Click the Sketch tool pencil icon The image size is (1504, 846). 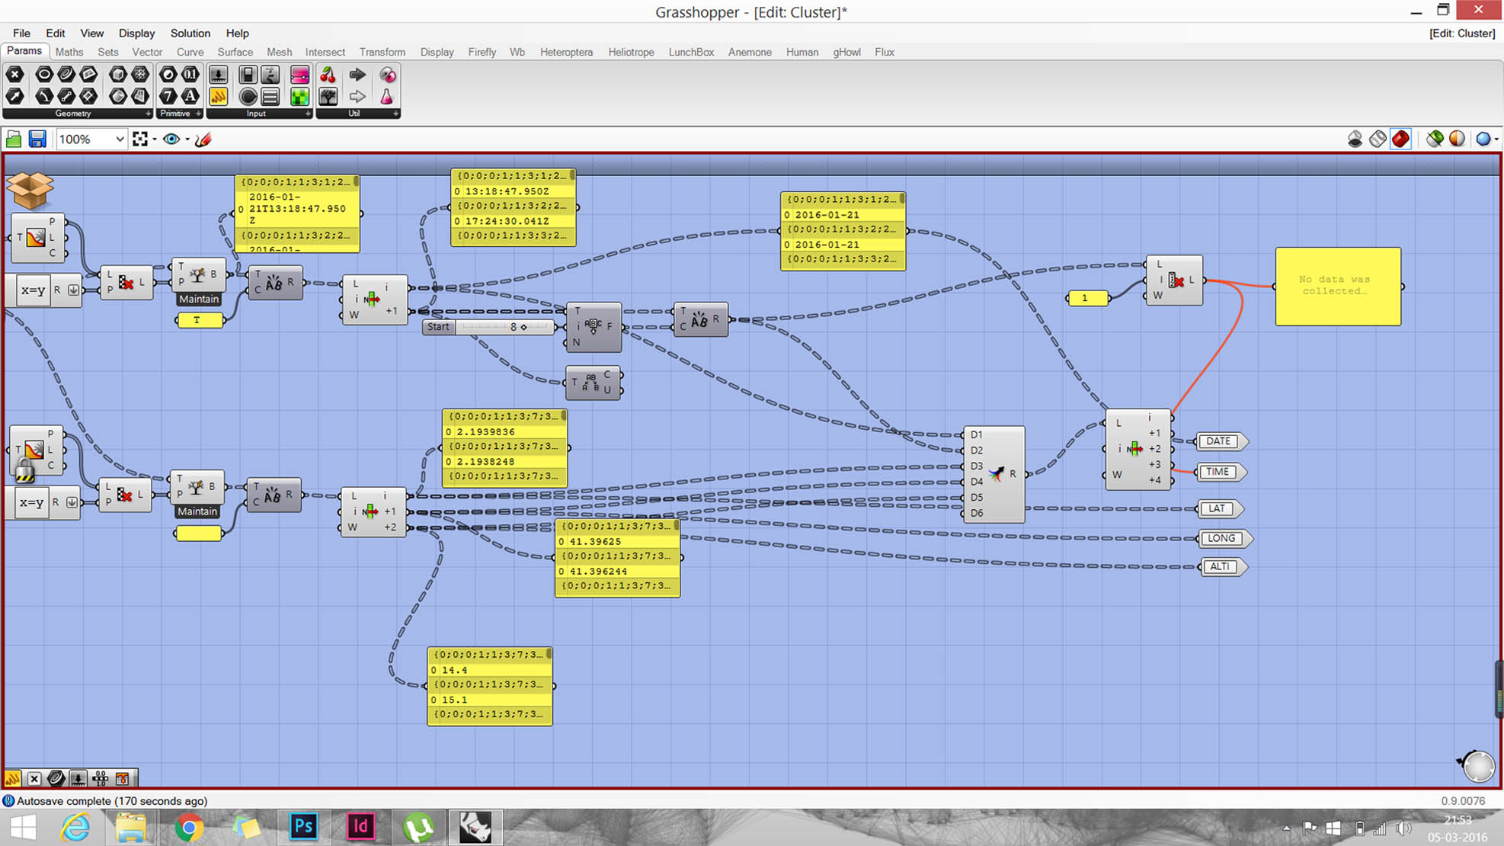(203, 139)
